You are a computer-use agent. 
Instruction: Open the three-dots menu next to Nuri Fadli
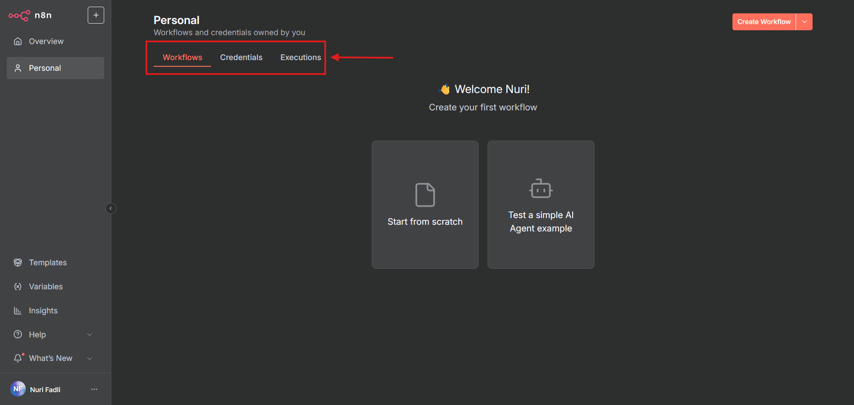pyautogui.click(x=94, y=389)
